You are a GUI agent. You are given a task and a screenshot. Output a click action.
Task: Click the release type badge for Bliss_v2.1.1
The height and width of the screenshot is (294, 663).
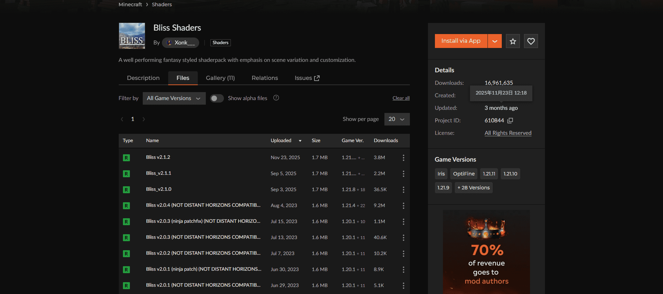[x=126, y=174]
